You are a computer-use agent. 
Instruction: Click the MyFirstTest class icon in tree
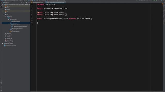click(x=10, y=30)
